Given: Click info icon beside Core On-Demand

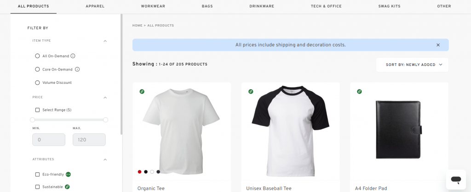Looking at the screenshot, I should [x=77, y=70].
